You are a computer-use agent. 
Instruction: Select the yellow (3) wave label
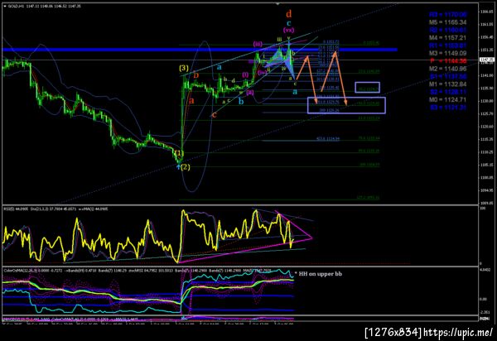[x=184, y=68]
